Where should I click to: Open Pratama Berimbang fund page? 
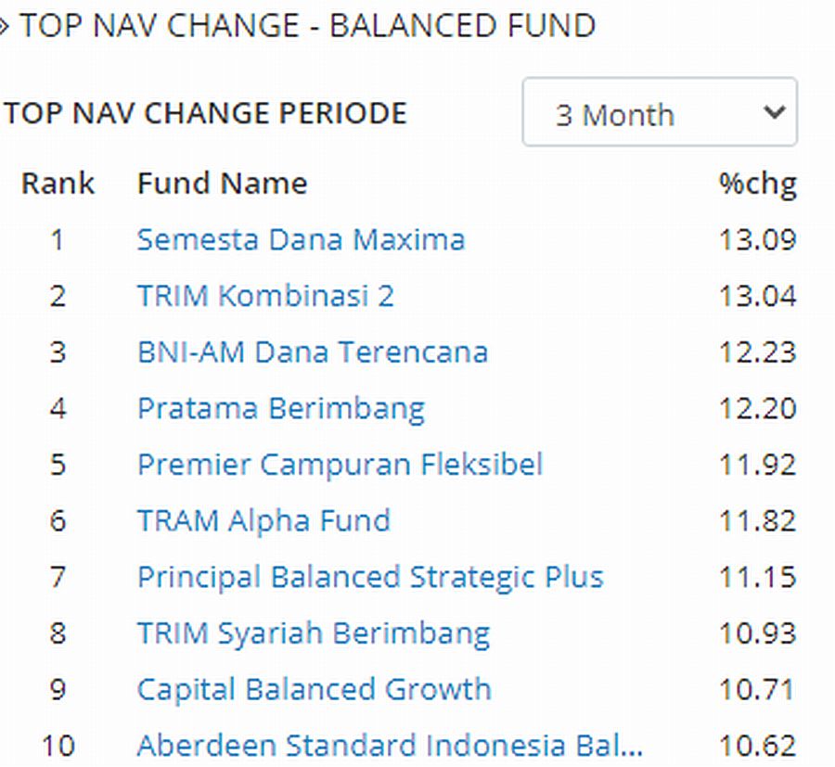(280, 409)
